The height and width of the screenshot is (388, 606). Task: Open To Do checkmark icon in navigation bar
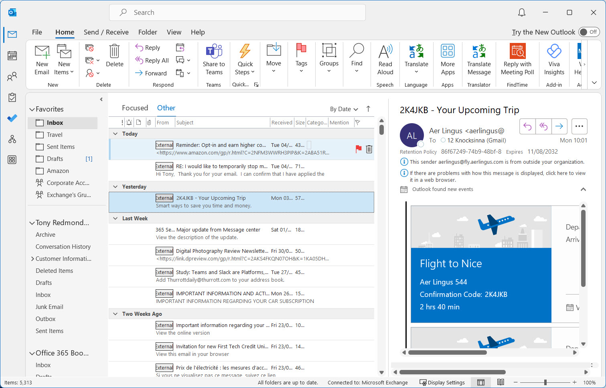(12, 118)
